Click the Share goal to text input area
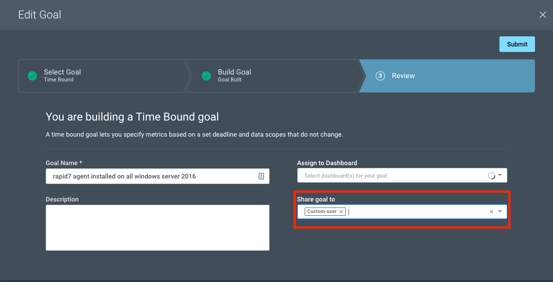This screenshot has height=282, width=553. click(415, 212)
